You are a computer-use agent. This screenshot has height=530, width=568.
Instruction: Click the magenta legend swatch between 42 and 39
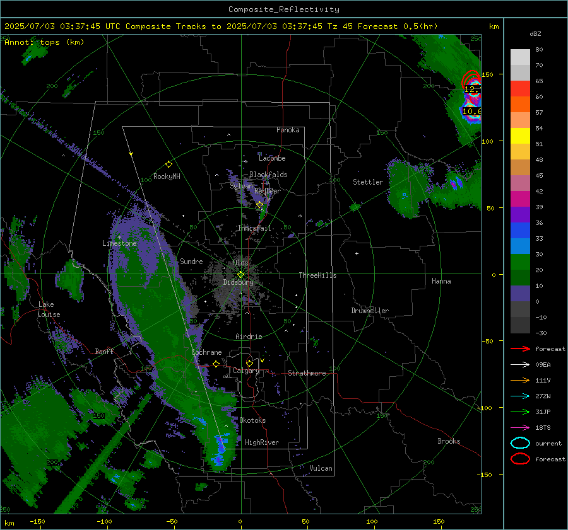click(x=520, y=199)
